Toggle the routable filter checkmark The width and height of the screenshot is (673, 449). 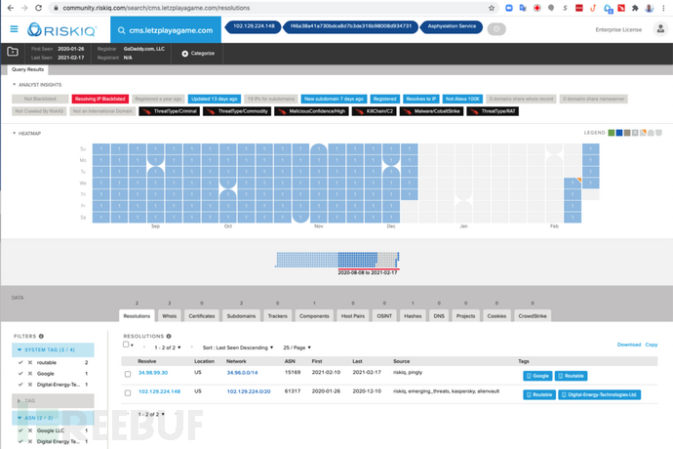[x=20, y=363]
